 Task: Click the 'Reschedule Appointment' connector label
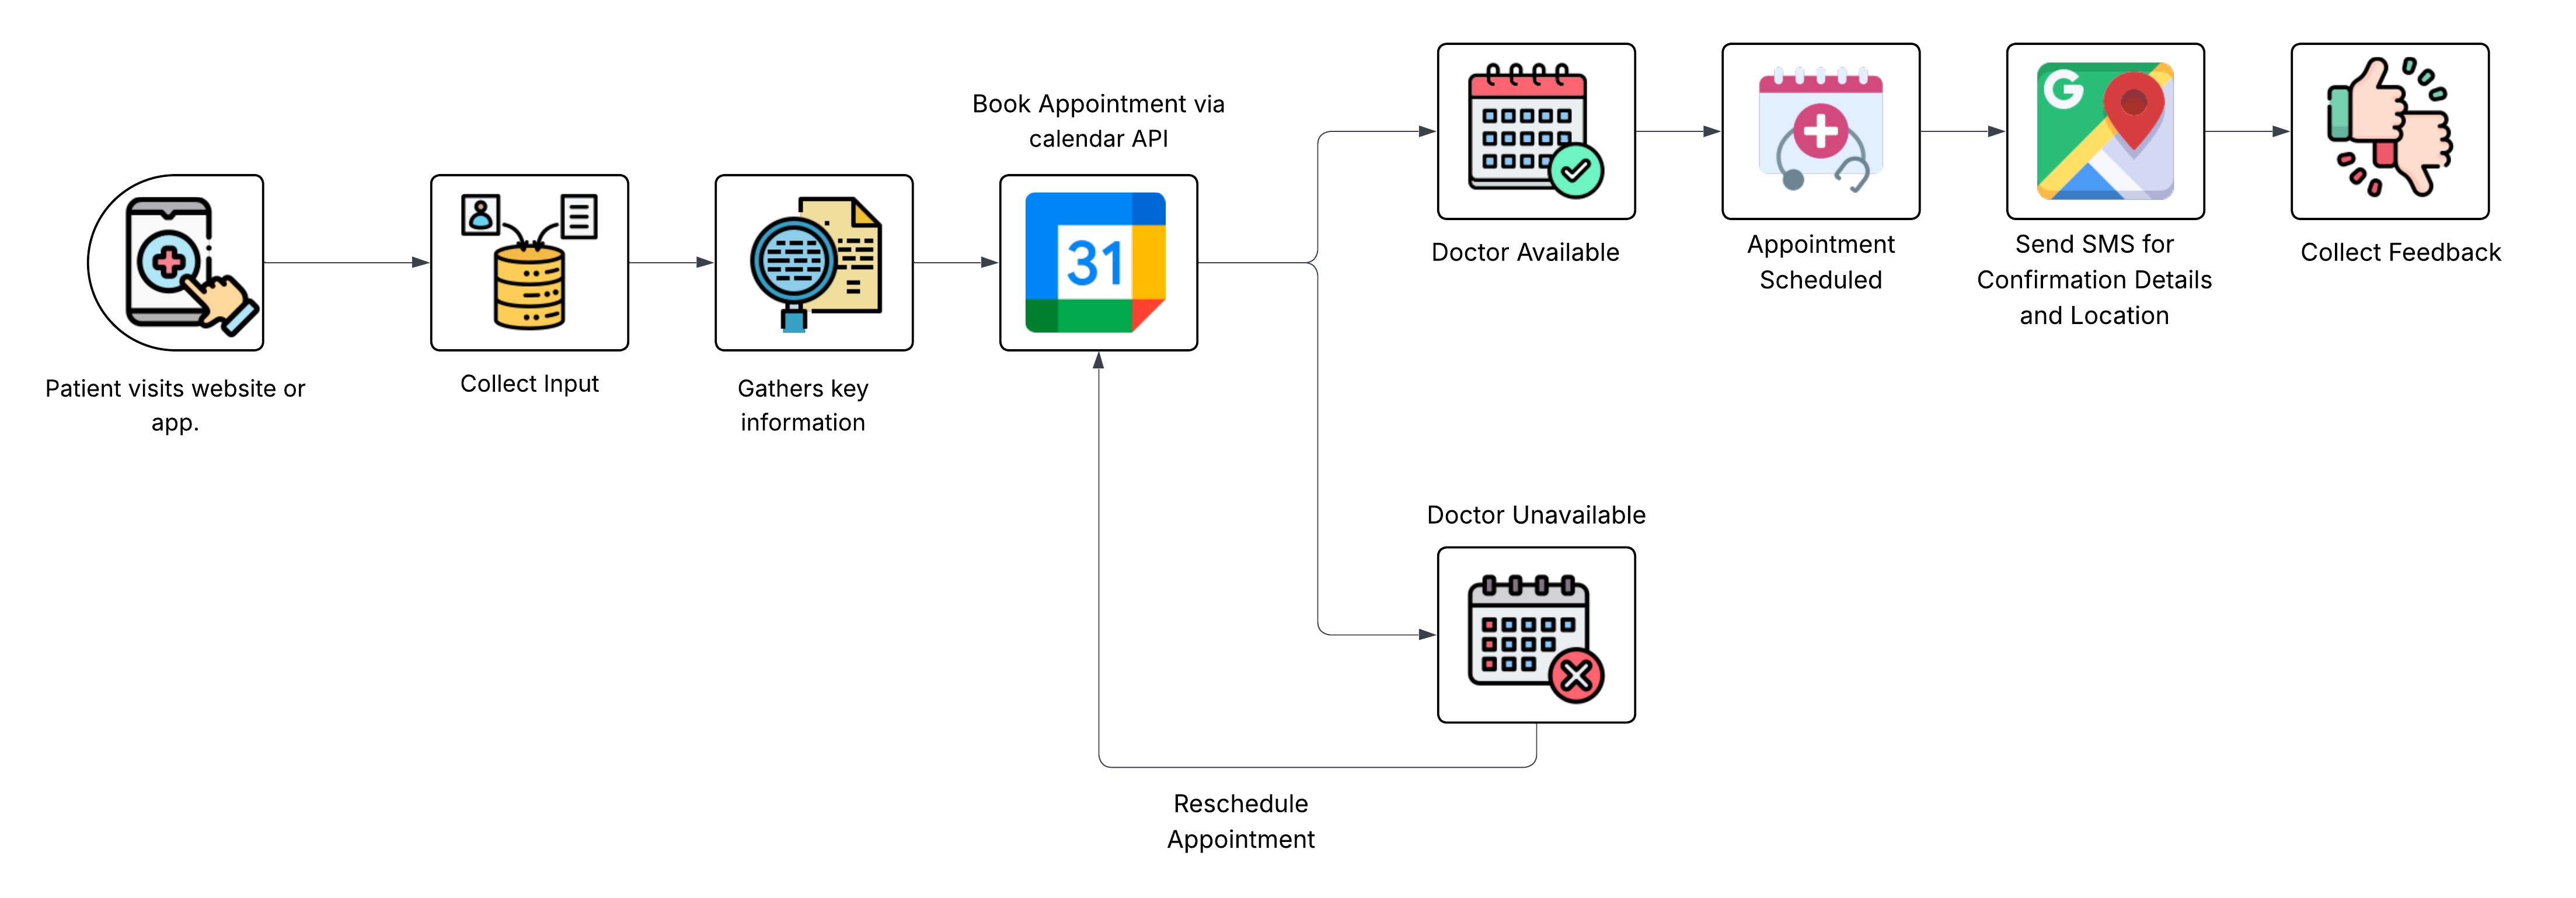[1240, 821]
